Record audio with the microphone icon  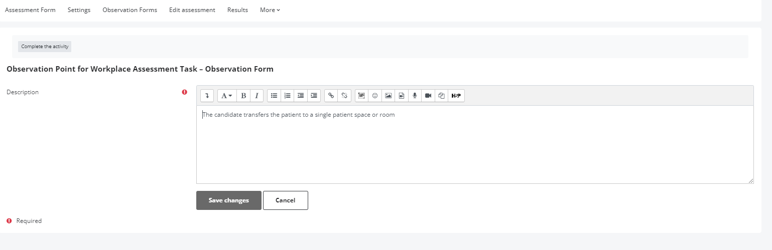(x=415, y=96)
